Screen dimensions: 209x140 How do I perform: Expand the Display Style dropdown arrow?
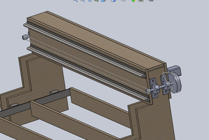coord(118,0)
